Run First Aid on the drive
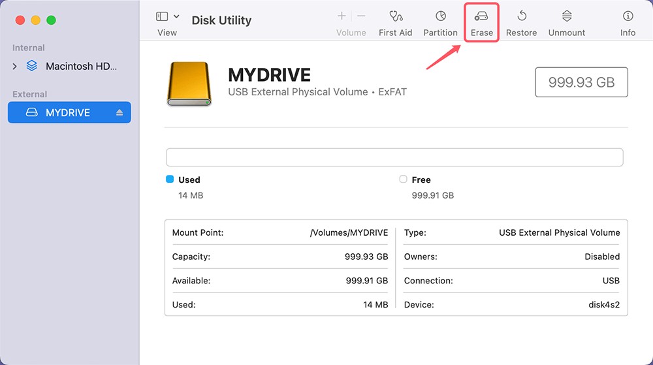Screen dimensions: 653x365 [396, 17]
